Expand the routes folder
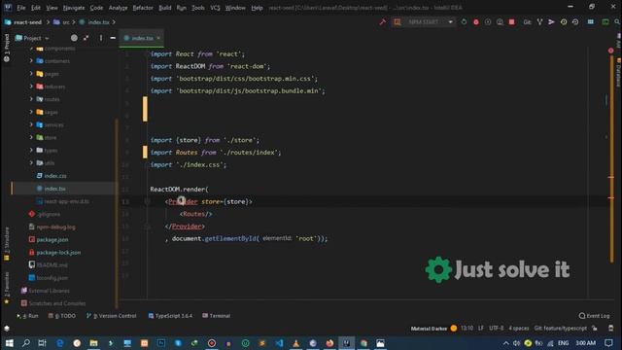Screen dimensions: 622x350 [31, 99]
